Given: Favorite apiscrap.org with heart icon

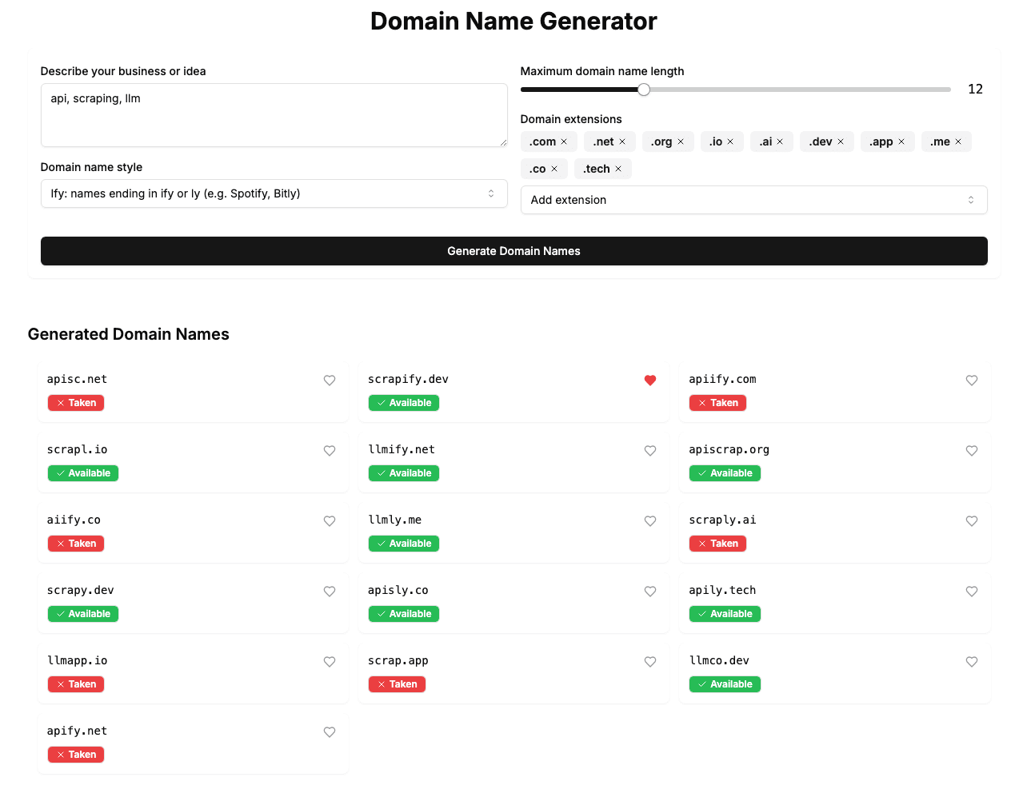Looking at the screenshot, I should tap(972, 451).
